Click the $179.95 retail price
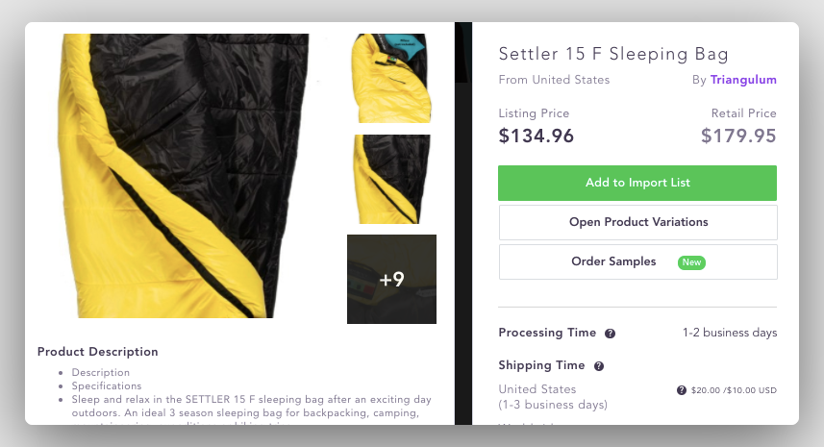 738,136
